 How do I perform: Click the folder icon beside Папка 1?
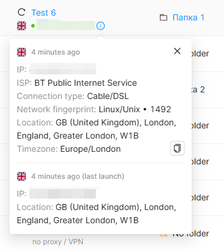164,17
